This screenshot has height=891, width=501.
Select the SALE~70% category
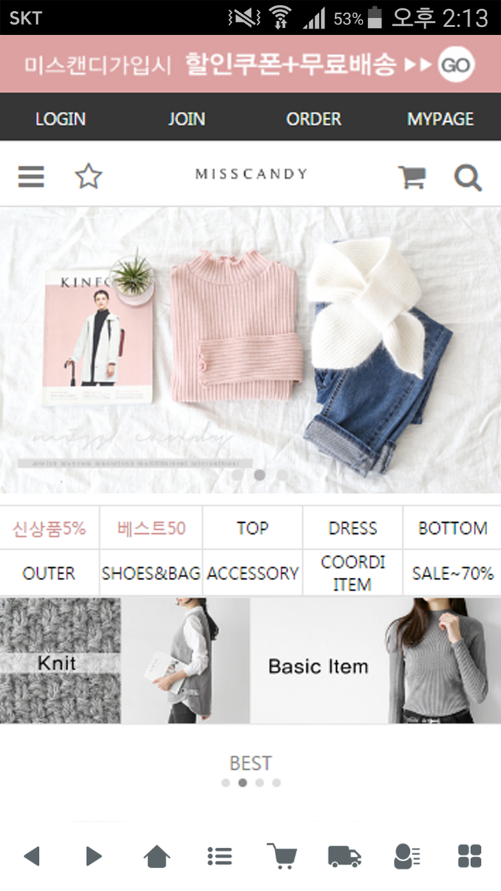click(x=452, y=574)
